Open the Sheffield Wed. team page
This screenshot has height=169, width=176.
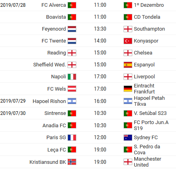pos(49,65)
